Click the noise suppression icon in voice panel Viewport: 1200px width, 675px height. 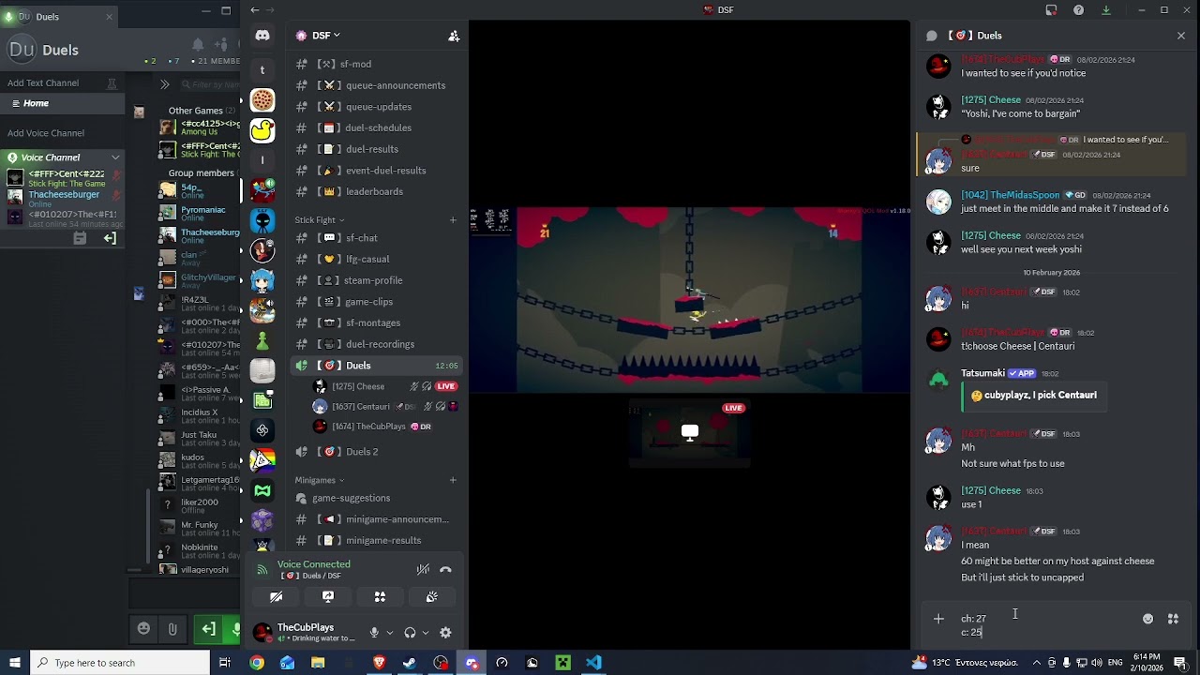[x=423, y=569]
